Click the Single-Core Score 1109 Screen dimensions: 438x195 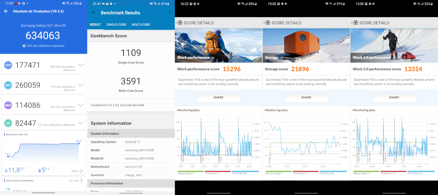[131, 53]
